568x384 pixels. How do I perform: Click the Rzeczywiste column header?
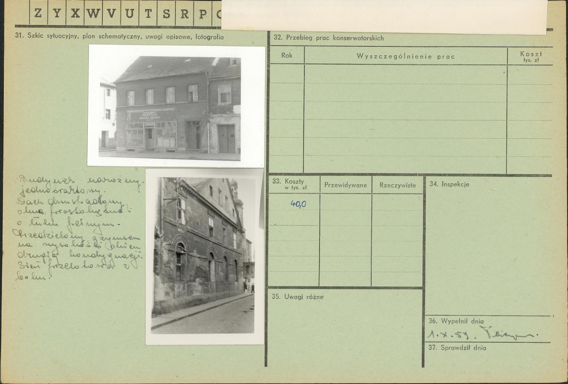(397, 185)
